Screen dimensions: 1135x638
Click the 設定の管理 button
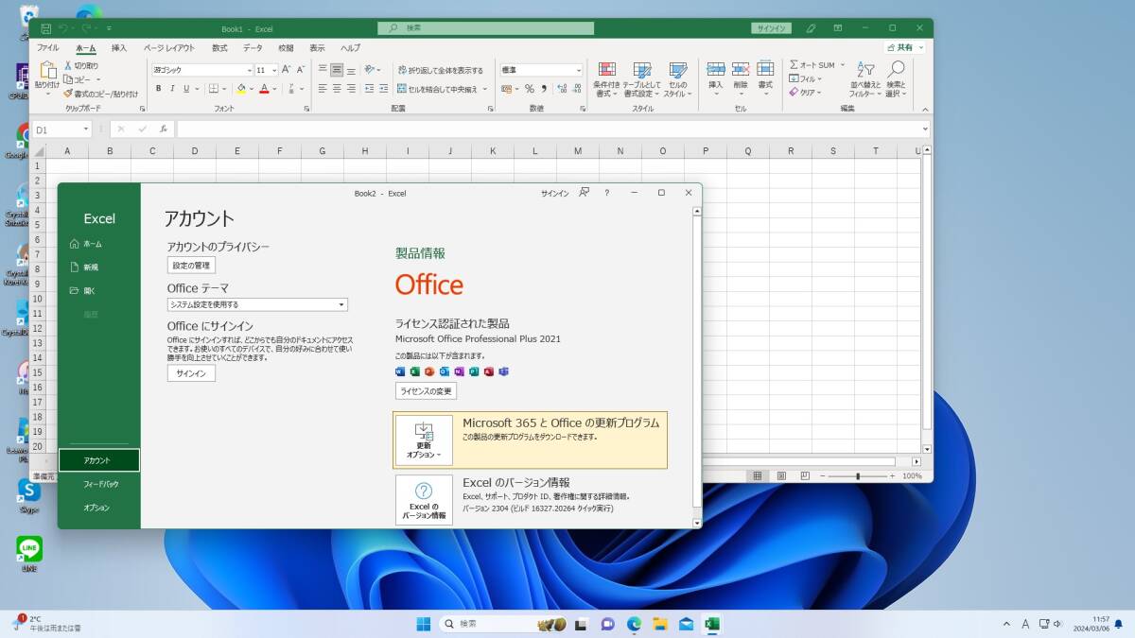point(191,266)
